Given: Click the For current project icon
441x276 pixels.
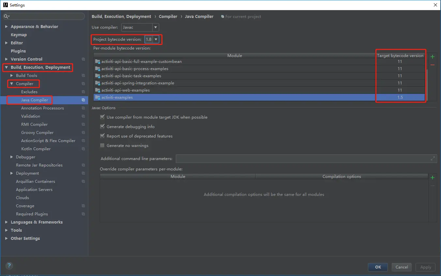Looking at the screenshot, I should (222, 17).
